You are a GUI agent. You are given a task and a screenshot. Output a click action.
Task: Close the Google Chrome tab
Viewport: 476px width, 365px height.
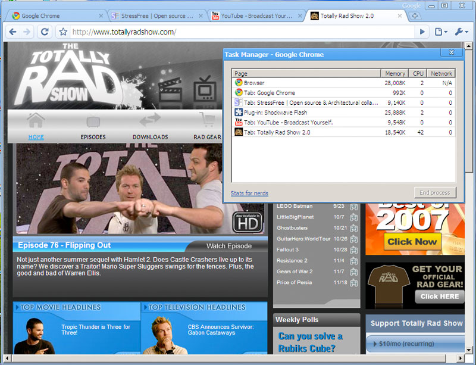[101, 16]
